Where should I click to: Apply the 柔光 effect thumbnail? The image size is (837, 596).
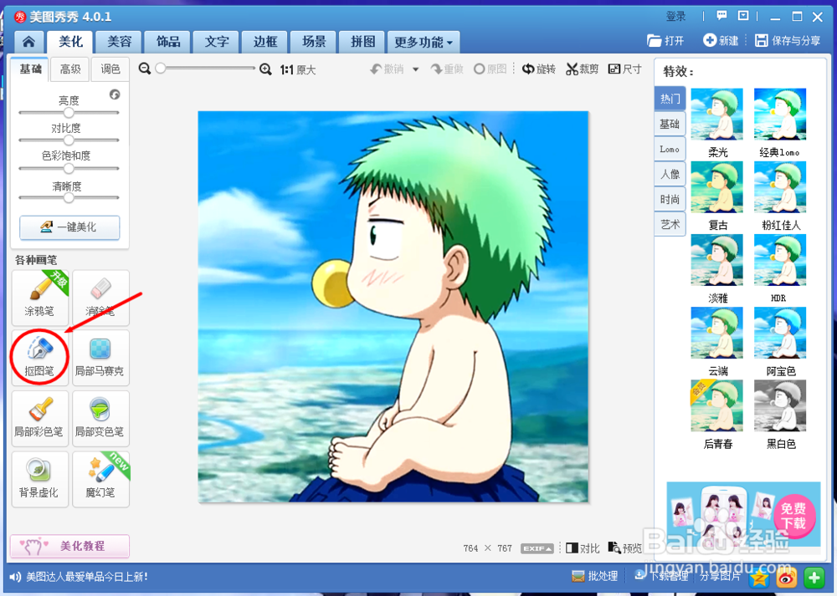pyautogui.click(x=717, y=114)
